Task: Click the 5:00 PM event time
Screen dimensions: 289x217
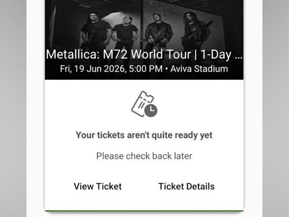Action: click(146, 69)
